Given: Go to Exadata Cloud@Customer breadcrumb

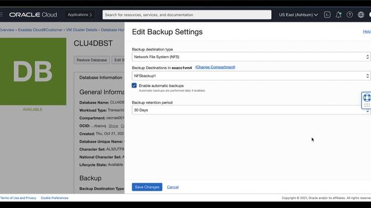Looking at the screenshot, I should (40, 30).
